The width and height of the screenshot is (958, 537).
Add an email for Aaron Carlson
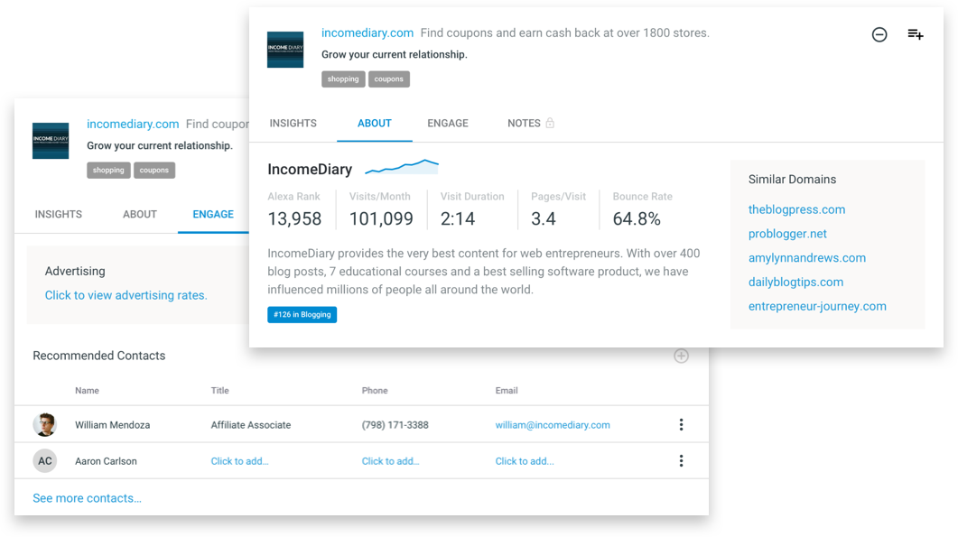tap(525, 461)
